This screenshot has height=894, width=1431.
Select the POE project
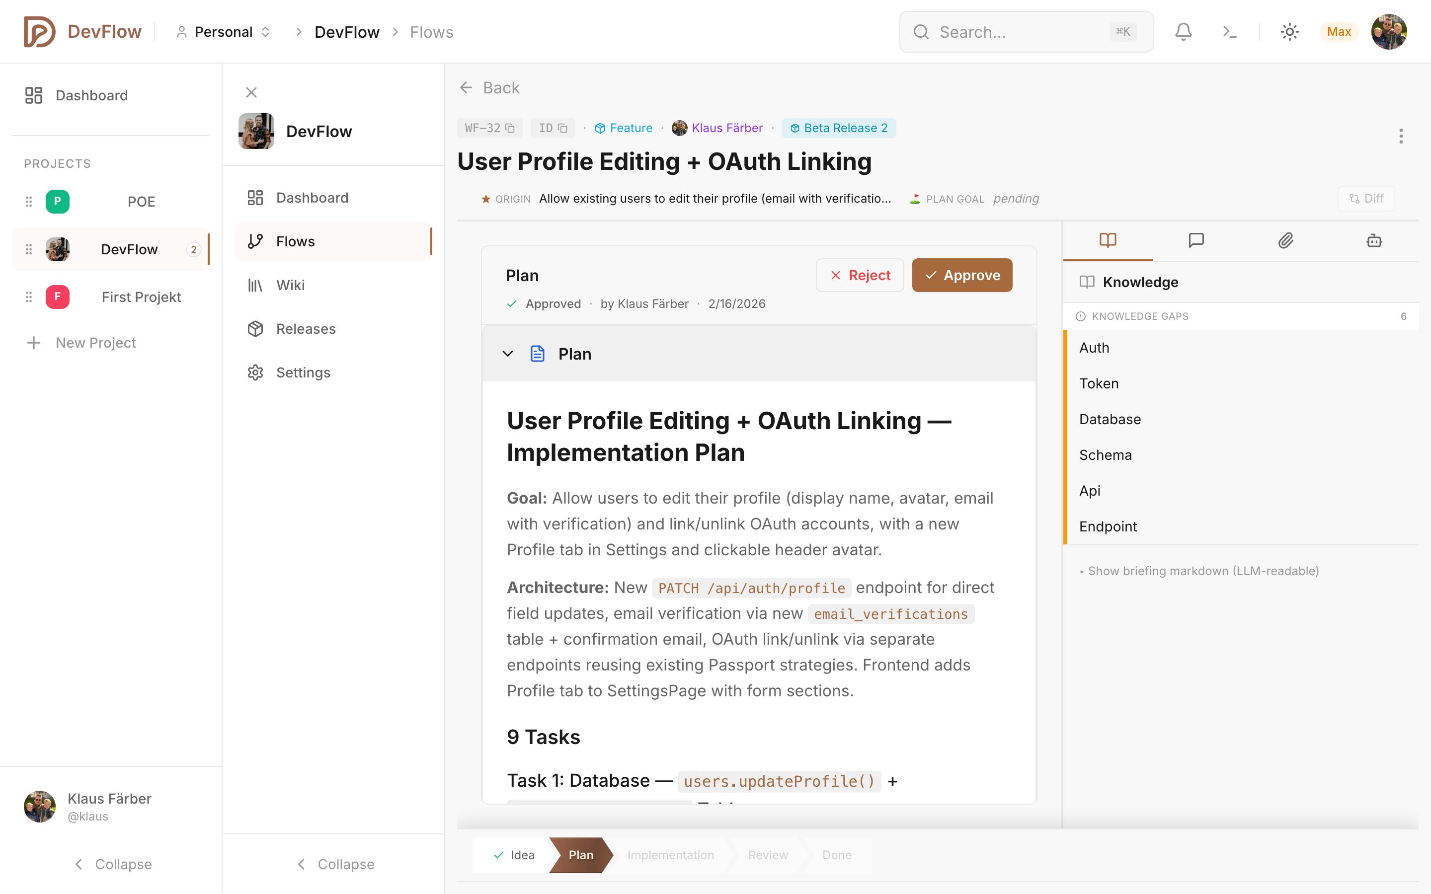(x=111, y=202)
